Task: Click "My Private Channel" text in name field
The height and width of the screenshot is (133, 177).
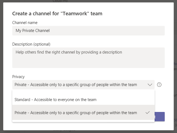Action: coord(33,31)
